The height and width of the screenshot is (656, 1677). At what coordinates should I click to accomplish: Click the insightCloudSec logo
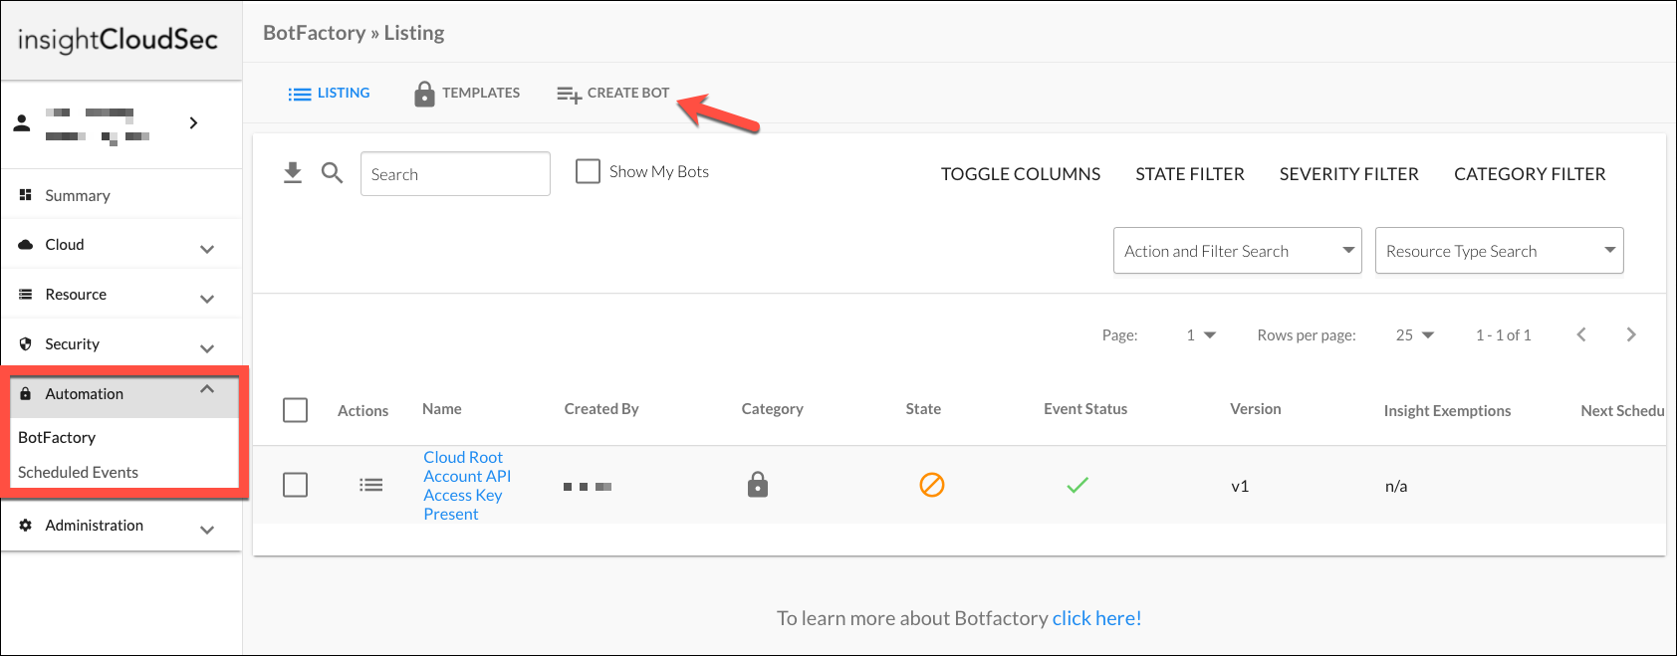coord(118,40)
